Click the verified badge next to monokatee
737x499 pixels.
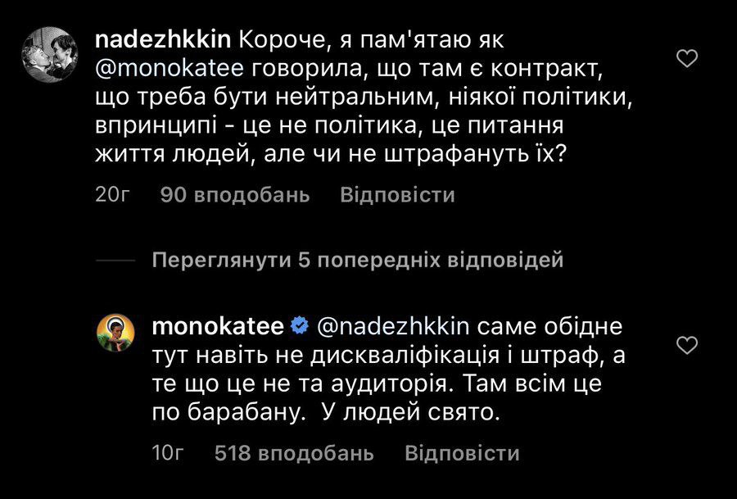coord(300,327)
